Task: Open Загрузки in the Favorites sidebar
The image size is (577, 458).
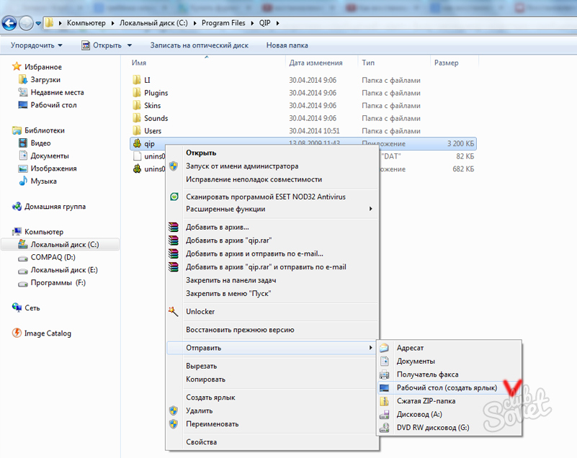Action: pos(45,80)
